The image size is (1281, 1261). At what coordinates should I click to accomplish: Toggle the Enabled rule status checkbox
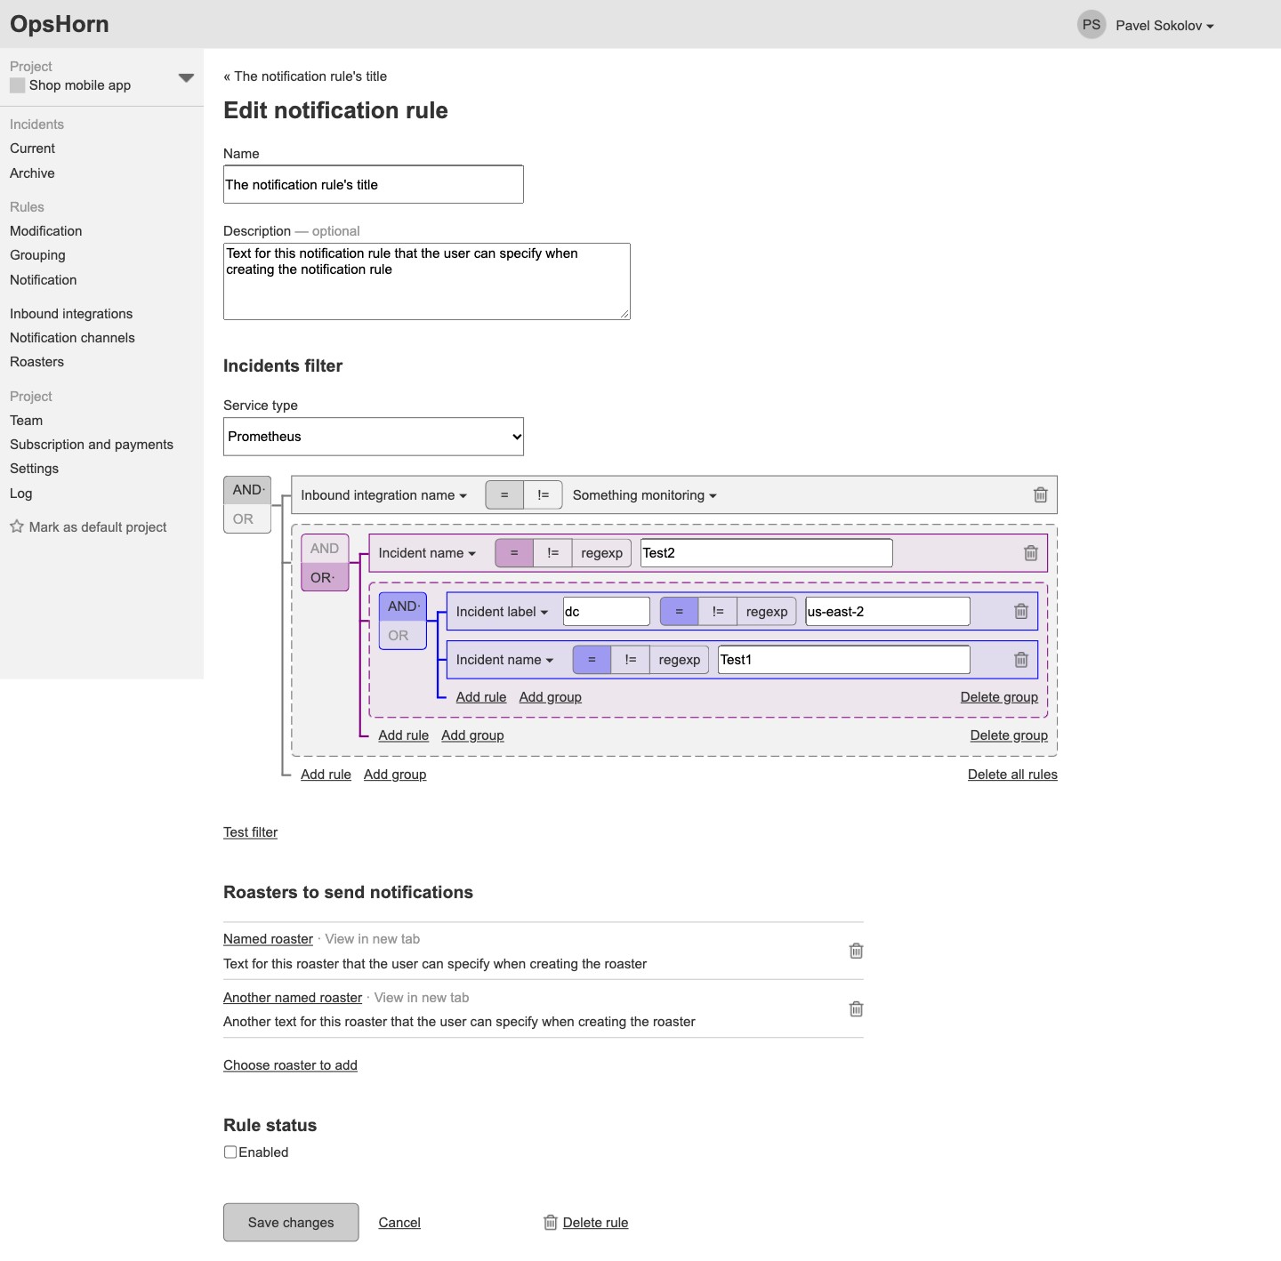coord(230,1152)
